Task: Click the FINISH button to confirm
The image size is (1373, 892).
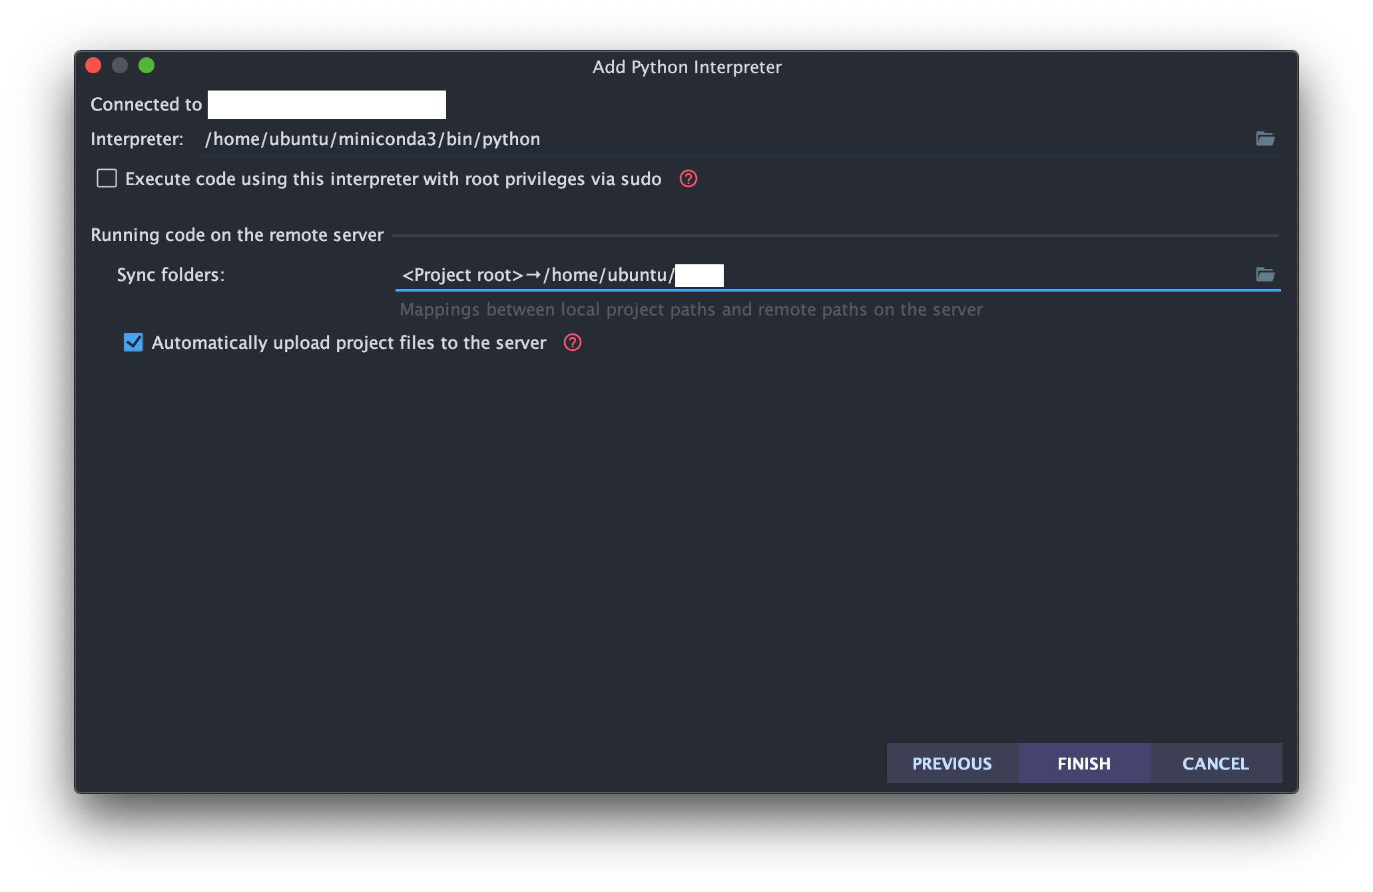Action: pyautogui.click(x=1084, y=763)
